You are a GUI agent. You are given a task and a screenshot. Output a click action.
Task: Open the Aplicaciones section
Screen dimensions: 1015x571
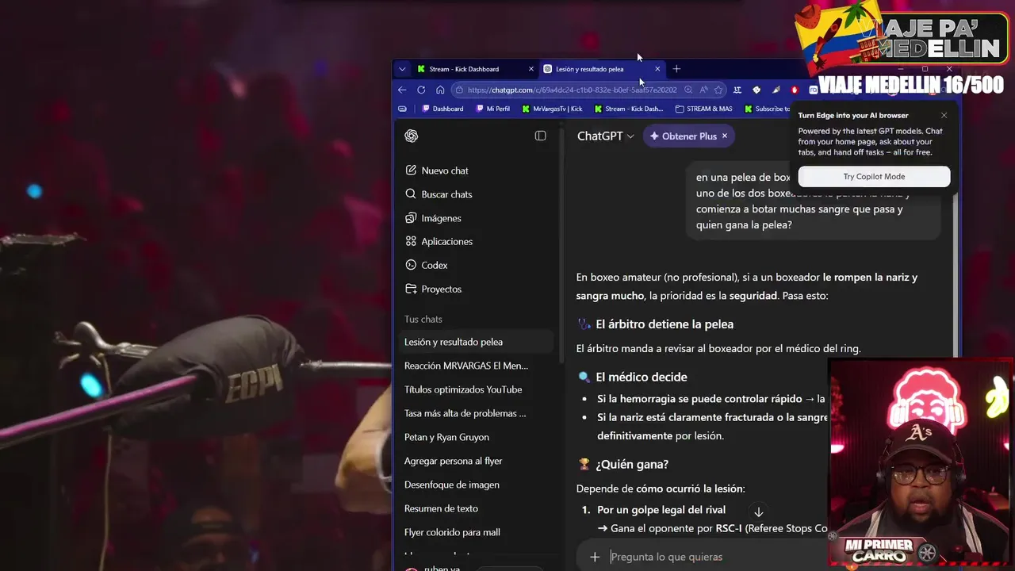tap(476, 241)
